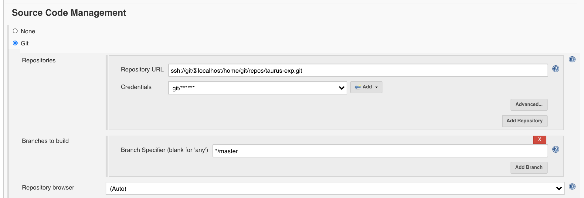Select the None radio button
The image size is (584, 198).
[x=15, y=31]
